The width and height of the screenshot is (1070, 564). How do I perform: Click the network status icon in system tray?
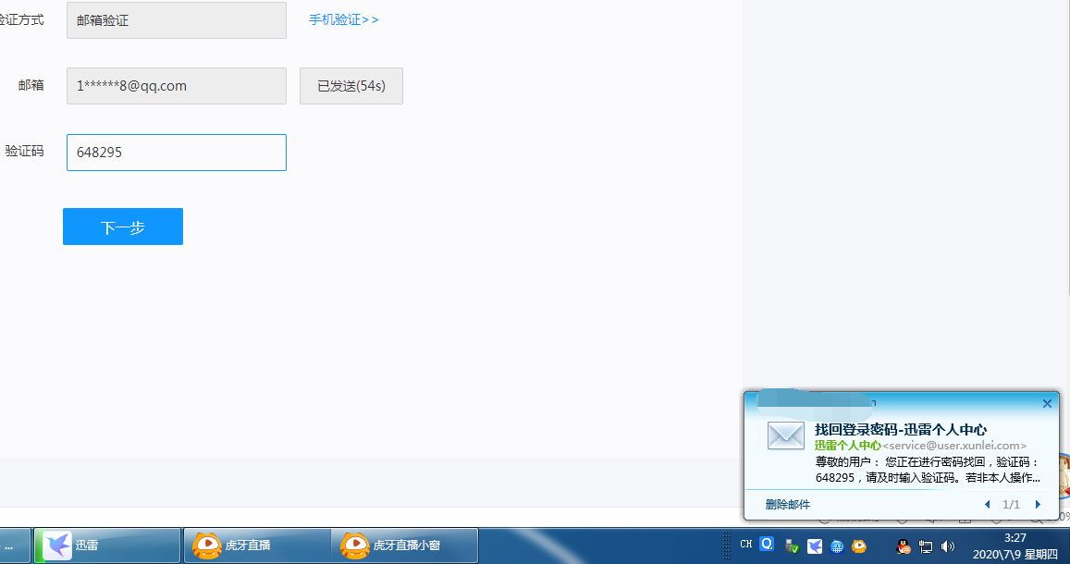925,546
